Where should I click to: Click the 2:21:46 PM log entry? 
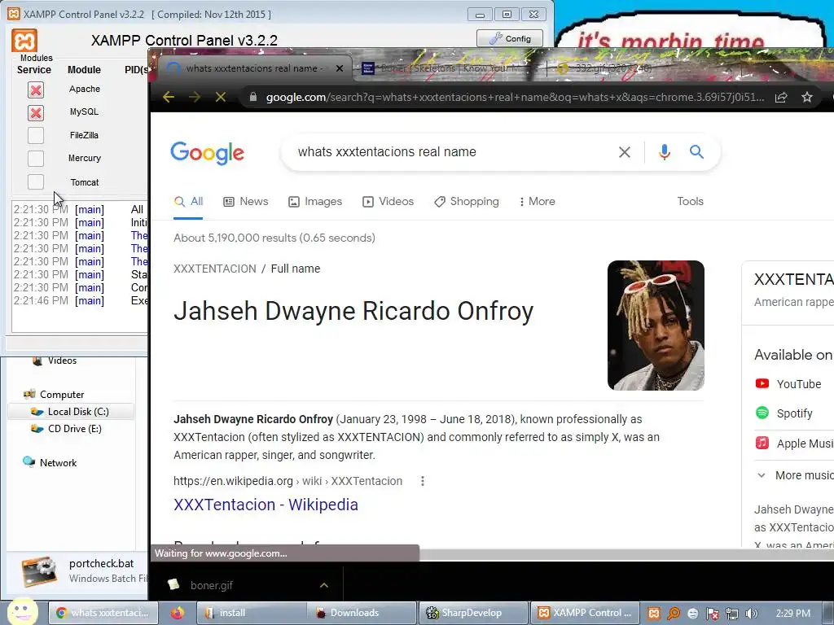80,301
